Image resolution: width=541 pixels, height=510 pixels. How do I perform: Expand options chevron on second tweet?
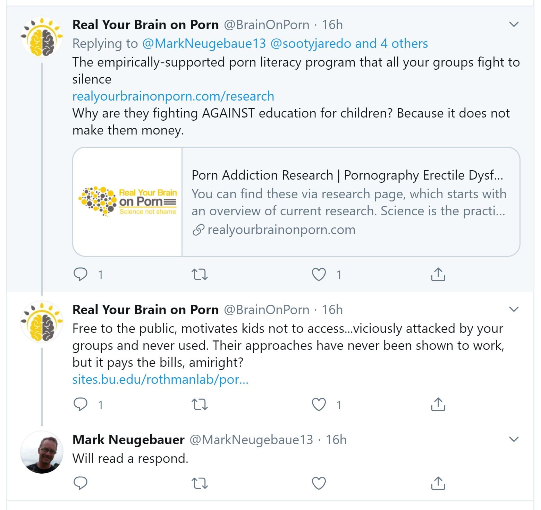(x=514, y=309)
